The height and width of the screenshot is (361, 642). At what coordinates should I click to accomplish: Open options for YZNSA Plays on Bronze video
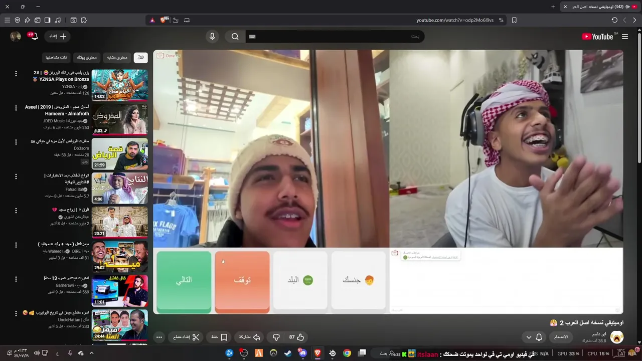pos(16,74)
